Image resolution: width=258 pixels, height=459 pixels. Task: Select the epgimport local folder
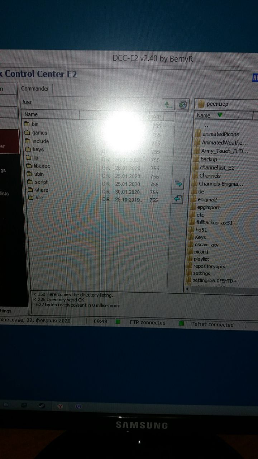[205, 207]
